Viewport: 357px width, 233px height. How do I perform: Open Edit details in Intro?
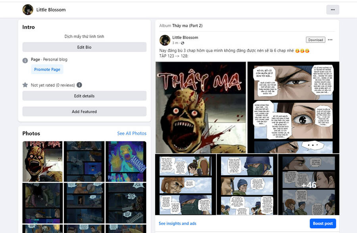(84, 96)
